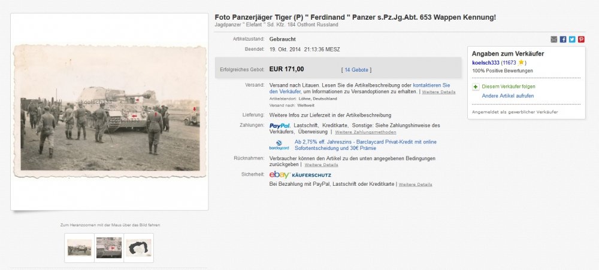The image size is (599, 270).
Task: Select the red cross close-up thumbnail
Action: (x=109, y=247)
